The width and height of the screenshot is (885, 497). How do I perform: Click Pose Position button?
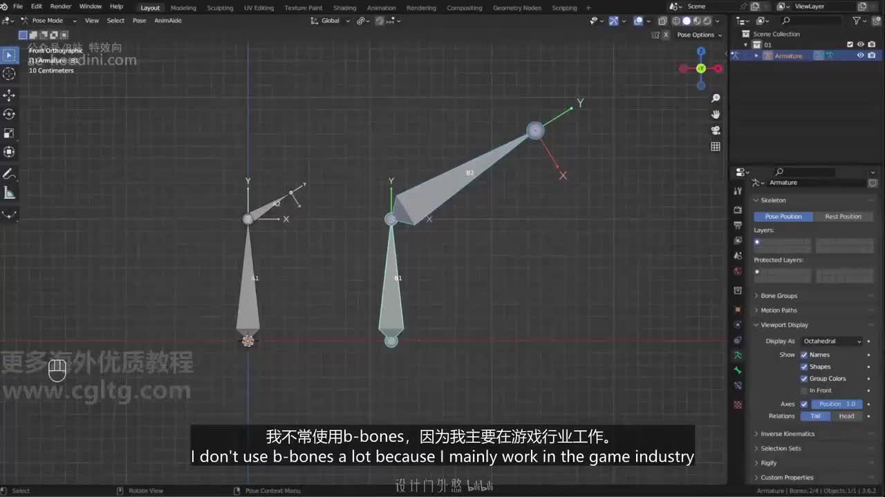click(783, 216)
